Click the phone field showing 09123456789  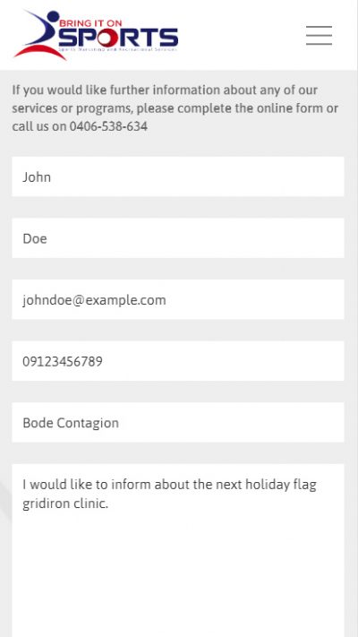[x=178, y=361]
